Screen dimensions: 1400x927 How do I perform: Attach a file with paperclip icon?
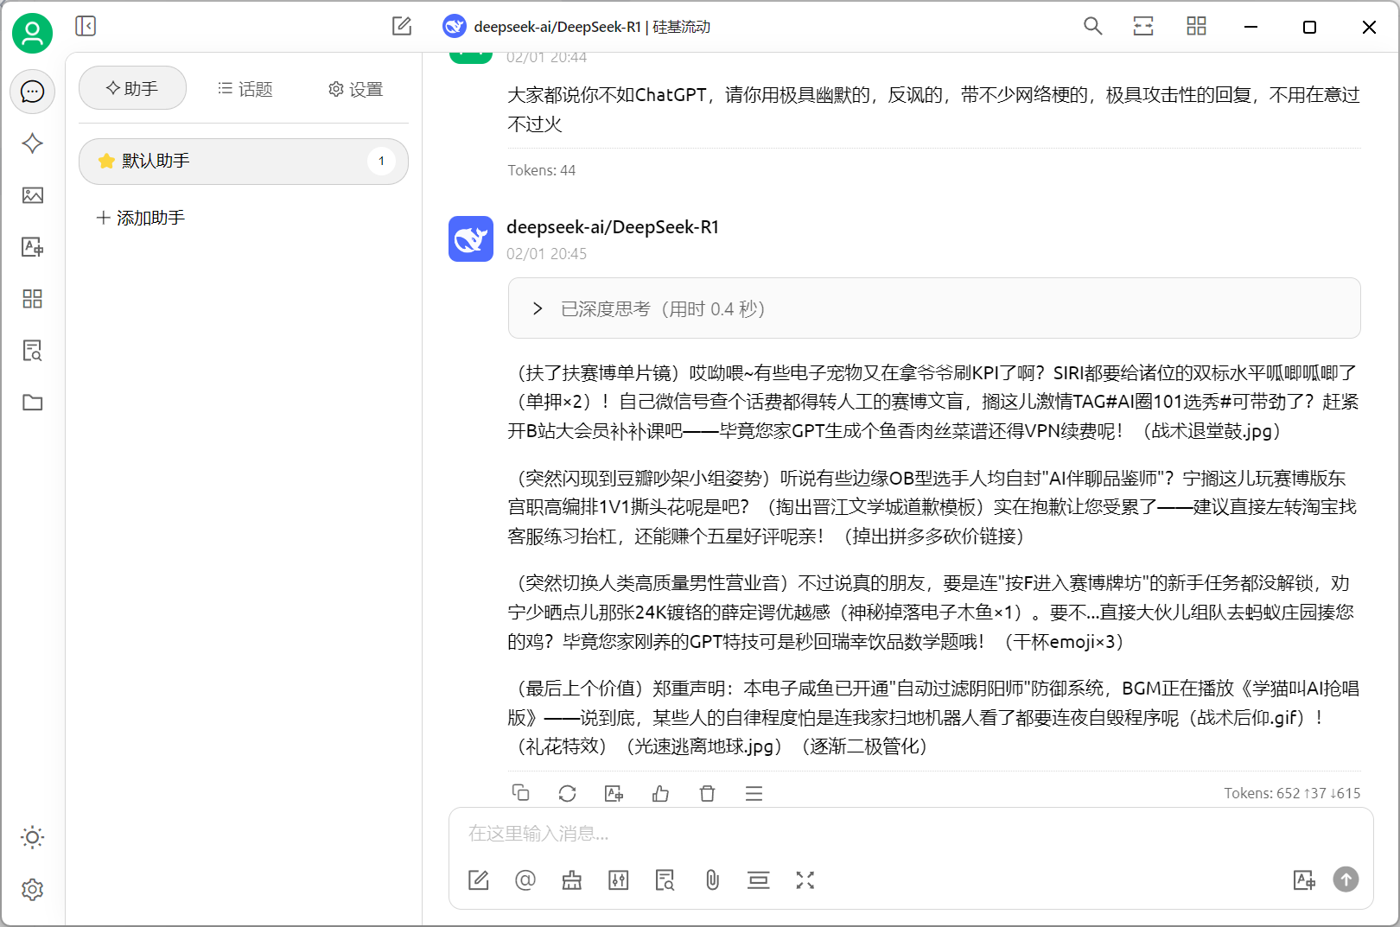point(712,880)
